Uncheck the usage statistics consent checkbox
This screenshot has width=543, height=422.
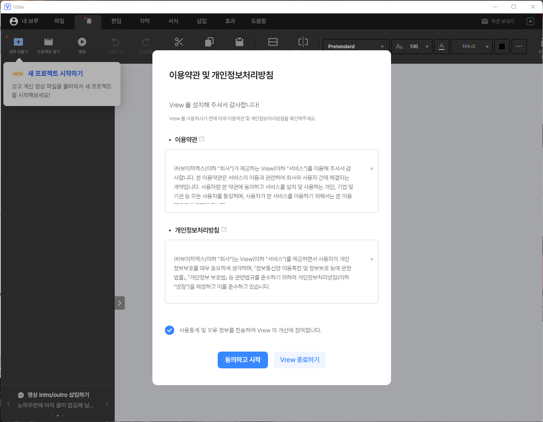click(x=170, y=330)
